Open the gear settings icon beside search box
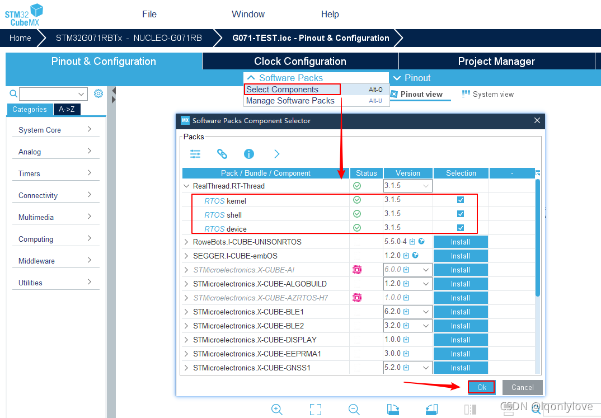The height and width of the screenshot is (418, 601). (98, 93)
